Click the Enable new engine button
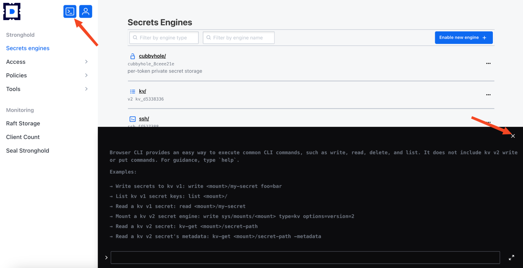This screenshot has height=268, width=523. coord(463,38)
